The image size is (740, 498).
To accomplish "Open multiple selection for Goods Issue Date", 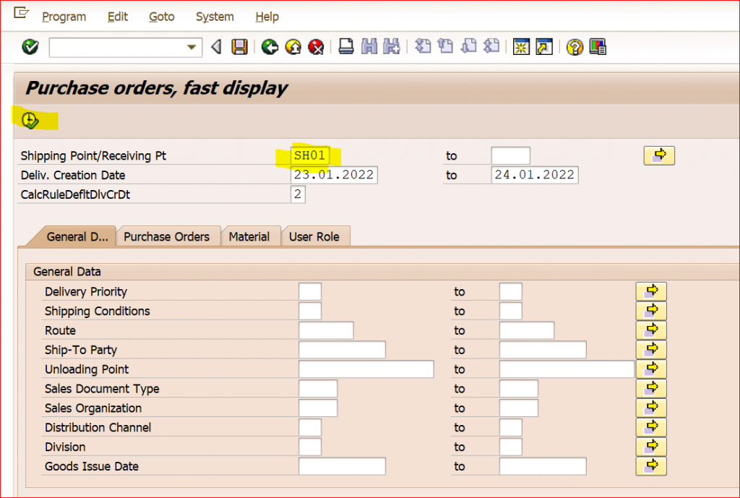I will pos(651,465).
